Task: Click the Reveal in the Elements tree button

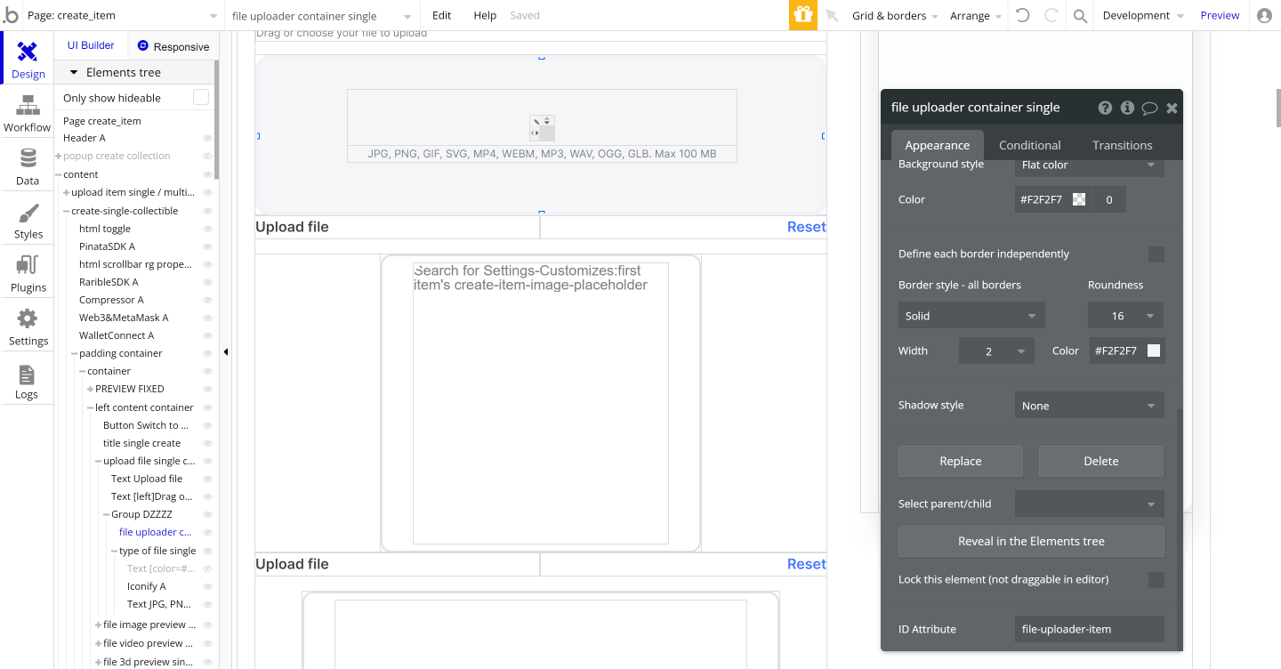Action: [x=1031, y=541]
